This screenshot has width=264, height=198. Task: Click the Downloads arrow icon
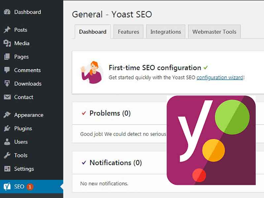pyautogui.click(x=7, y=84)
